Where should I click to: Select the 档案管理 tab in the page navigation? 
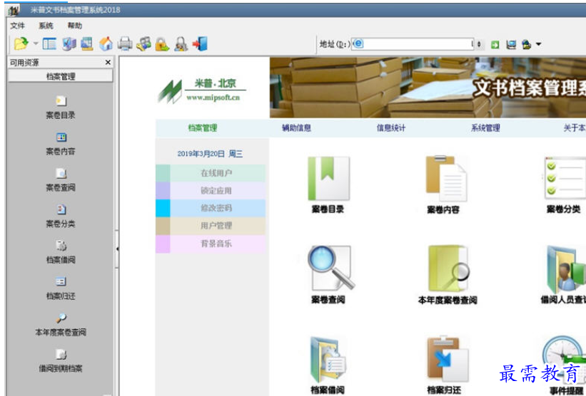pyautogui.click(x=203, y=128)
